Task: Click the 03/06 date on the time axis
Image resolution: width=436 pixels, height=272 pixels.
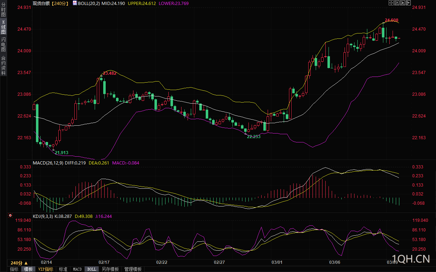Action: pyautogui.click(x=335, y=262)
